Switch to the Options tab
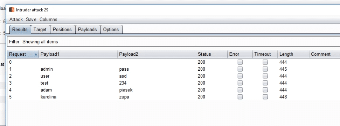This screenshot has width=340, height=126. [x=111, y=30]
